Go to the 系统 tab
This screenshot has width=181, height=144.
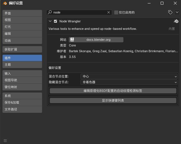click(x=22, y=96)
